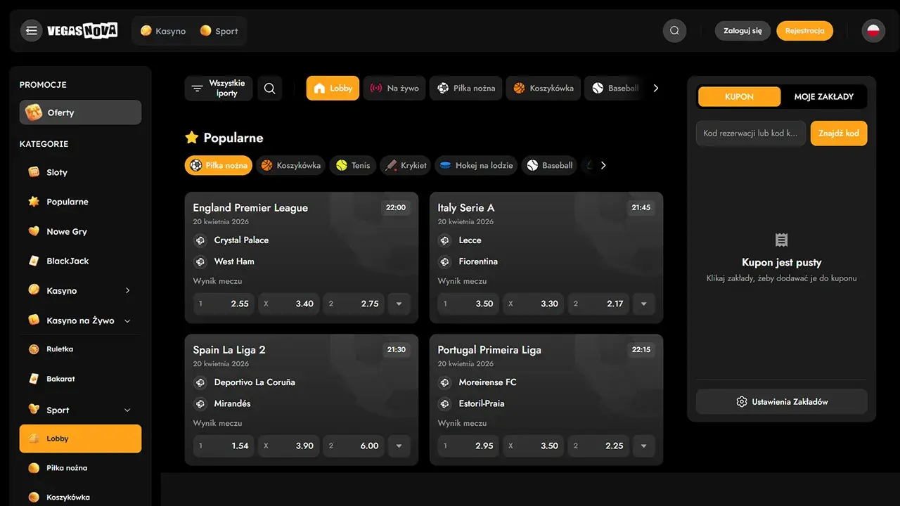Select the Koszykówka popular filter chip
The height and width of the screenshot is (506, 900).
tap(291, 166)
